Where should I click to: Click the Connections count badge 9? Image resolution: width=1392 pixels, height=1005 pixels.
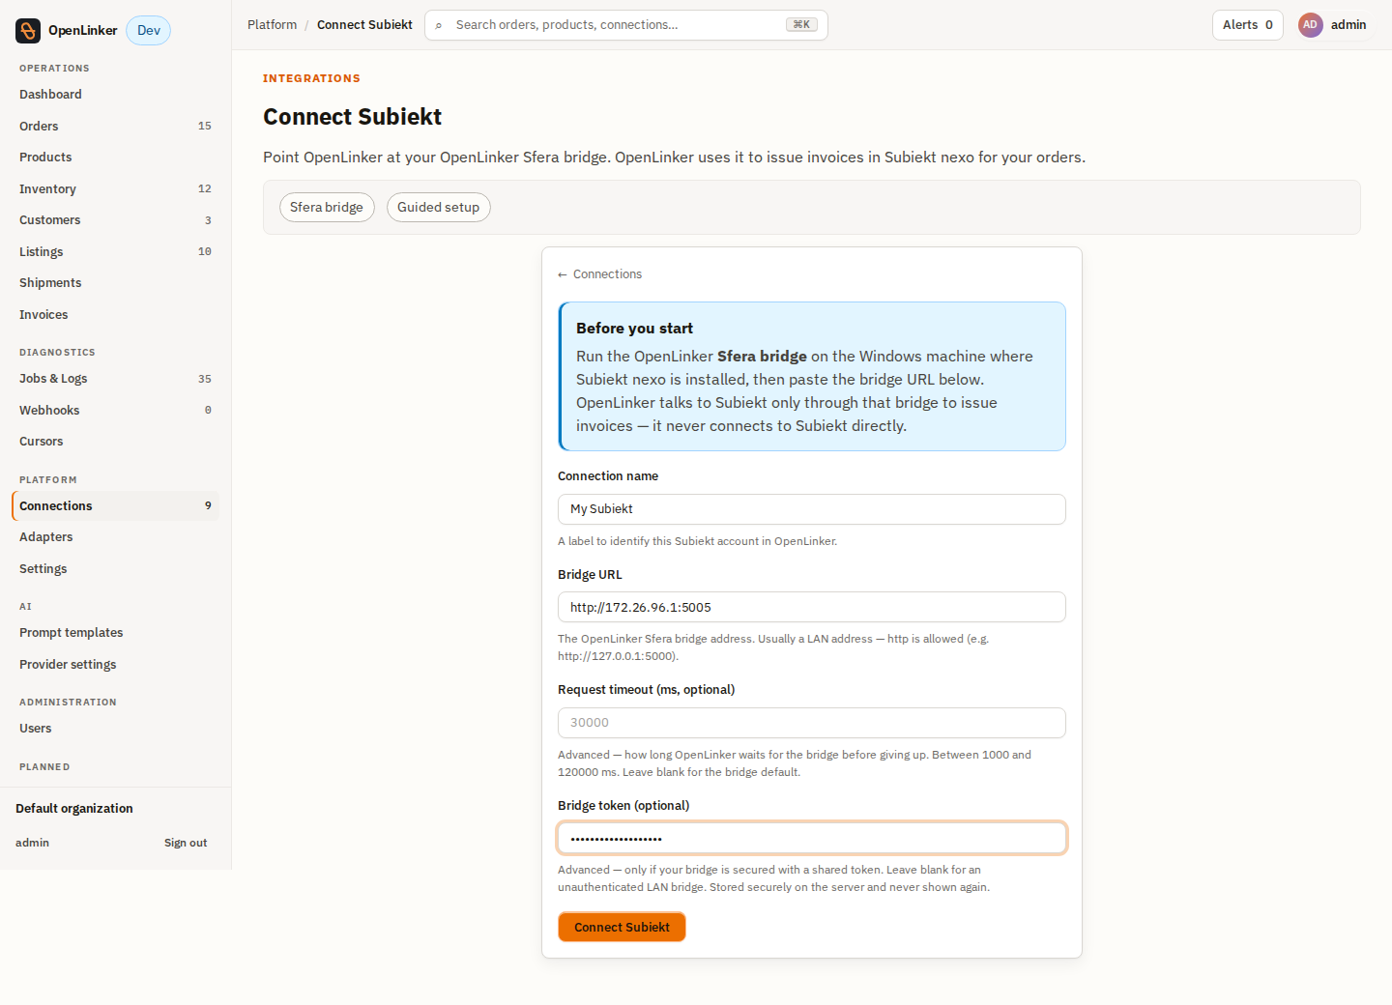[208, 506]
